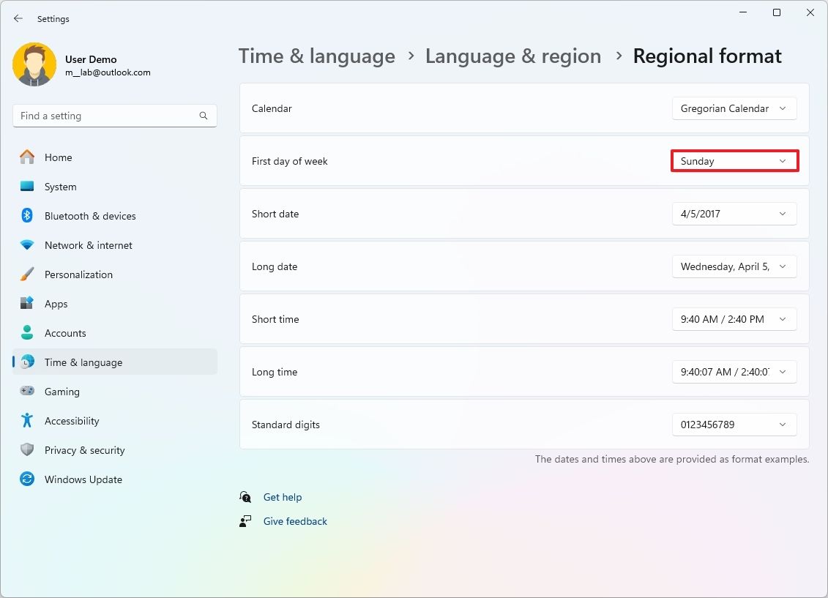Open the Get help link
Viewport: 828px width, 598px height.
coord(283,497)
